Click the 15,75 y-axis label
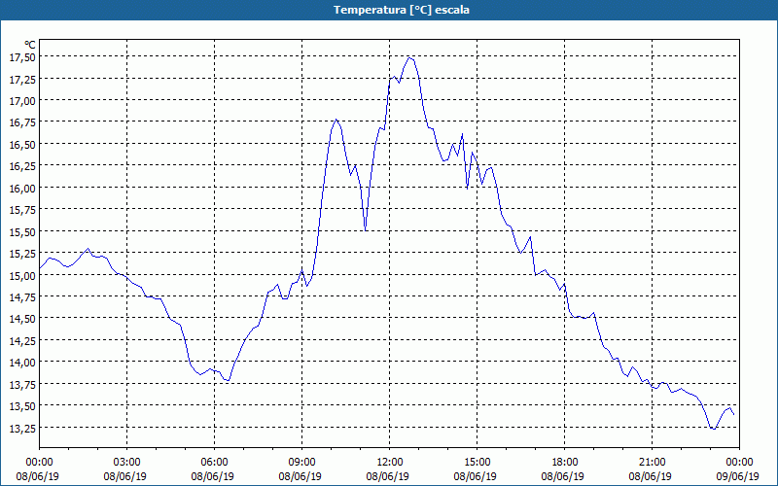 [22, 210]
